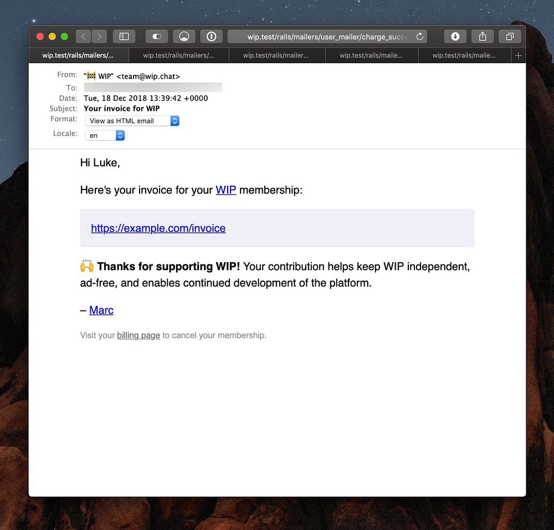Switch to the fifth wip.test/rails/maile tab

point(464,55)
